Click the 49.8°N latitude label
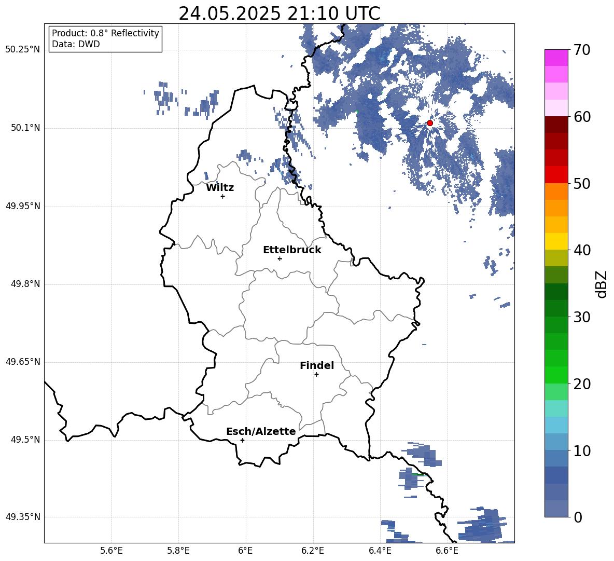This screenshot has width=614, height=561. pos(25,284)
